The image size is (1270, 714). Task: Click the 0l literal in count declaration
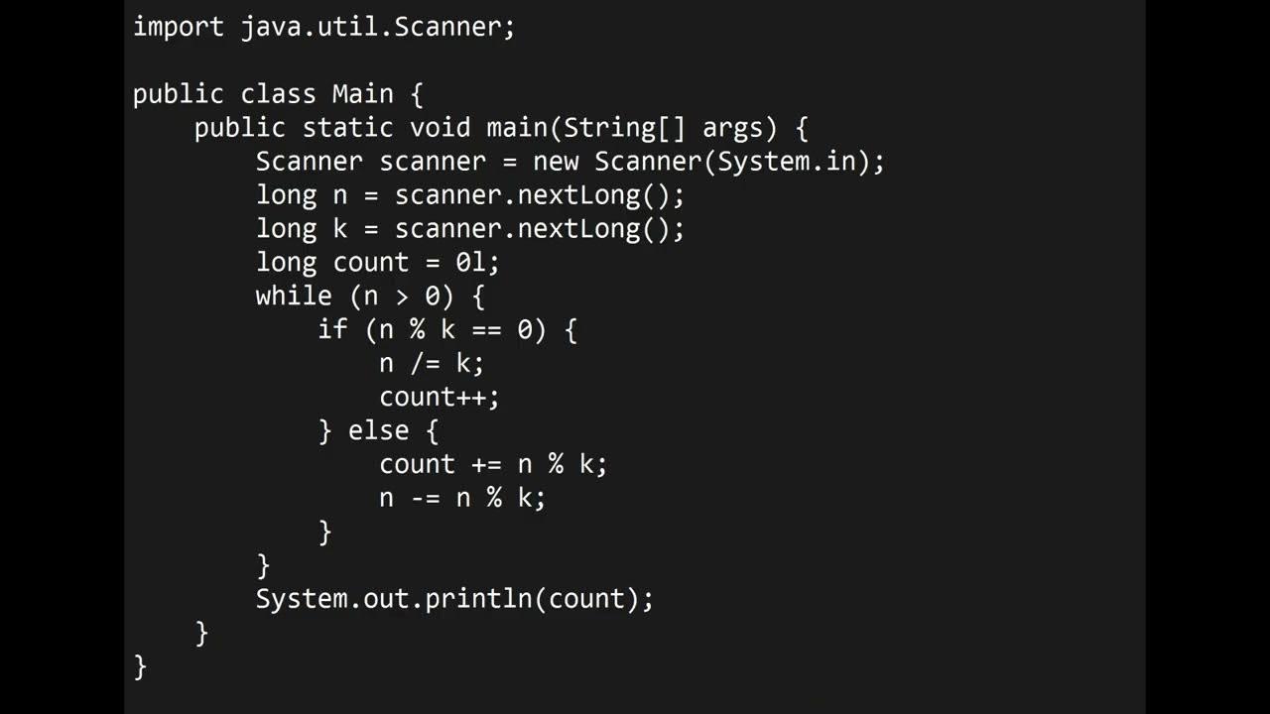click(x=470, y=263)
